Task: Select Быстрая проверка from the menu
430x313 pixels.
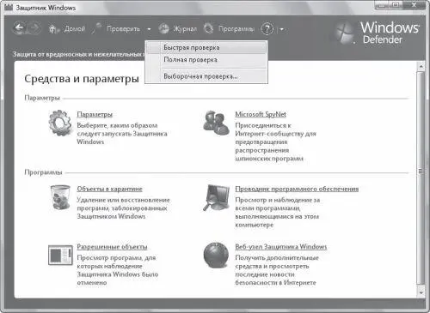Action: pos(206,48)
